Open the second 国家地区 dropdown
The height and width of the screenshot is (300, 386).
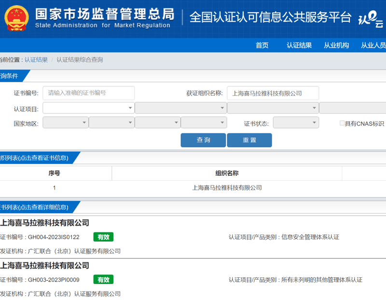(x=111, y=123)
